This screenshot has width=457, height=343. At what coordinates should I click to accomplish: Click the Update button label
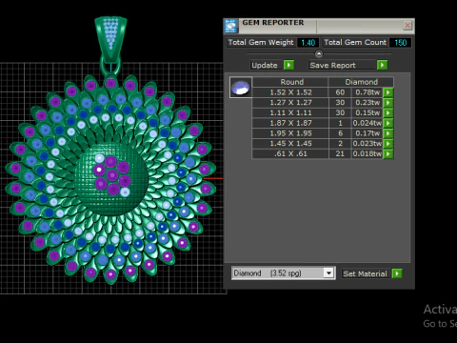tap(265, 65)
